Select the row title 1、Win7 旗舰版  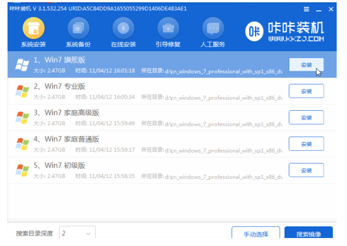pyautogui.click(x=59, y=60)
